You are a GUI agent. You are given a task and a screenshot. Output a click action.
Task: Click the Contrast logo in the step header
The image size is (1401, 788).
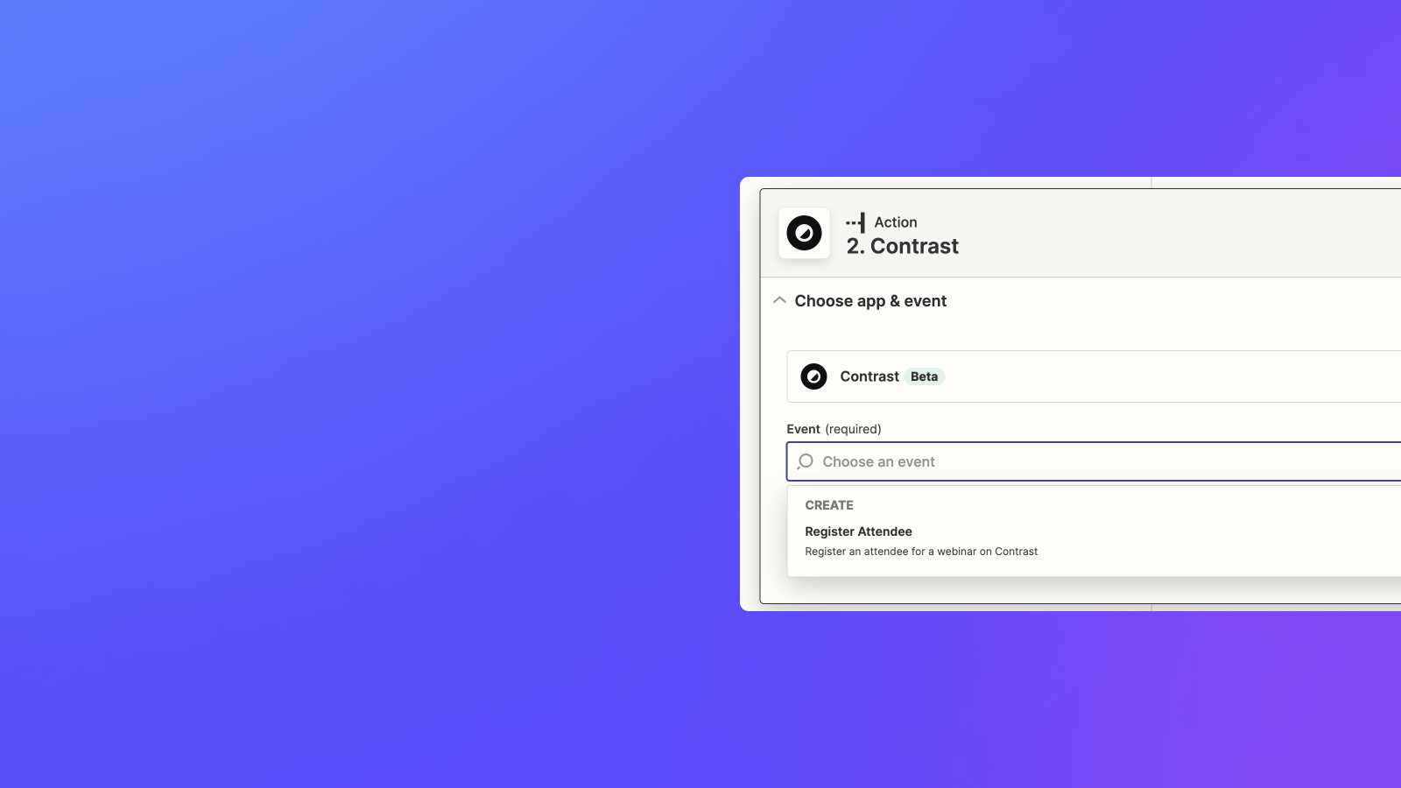coord(804,233)
